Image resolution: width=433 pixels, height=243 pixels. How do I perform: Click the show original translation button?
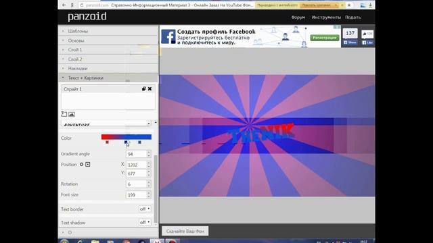click(316, 5)
